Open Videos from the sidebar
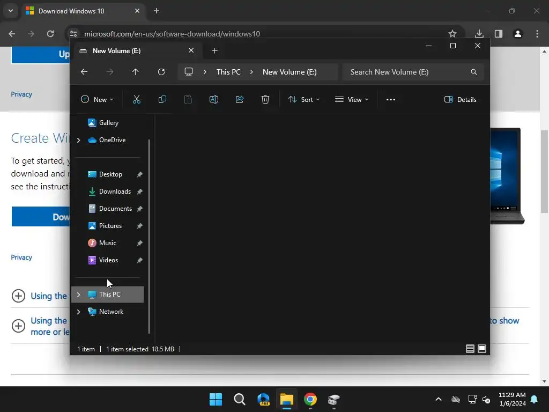This screenshot has height=412, width=549. [107, 260]
